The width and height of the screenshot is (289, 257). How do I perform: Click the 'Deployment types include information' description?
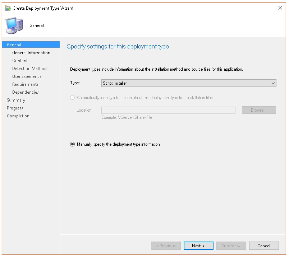point(156,69)
